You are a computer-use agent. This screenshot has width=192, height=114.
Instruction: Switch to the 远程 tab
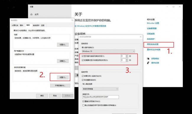(x=43, y=25)
